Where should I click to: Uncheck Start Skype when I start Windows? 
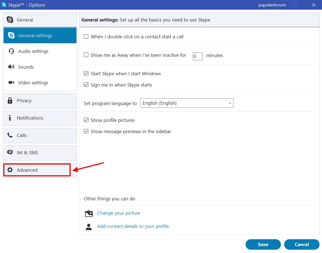tap(86, 74)
